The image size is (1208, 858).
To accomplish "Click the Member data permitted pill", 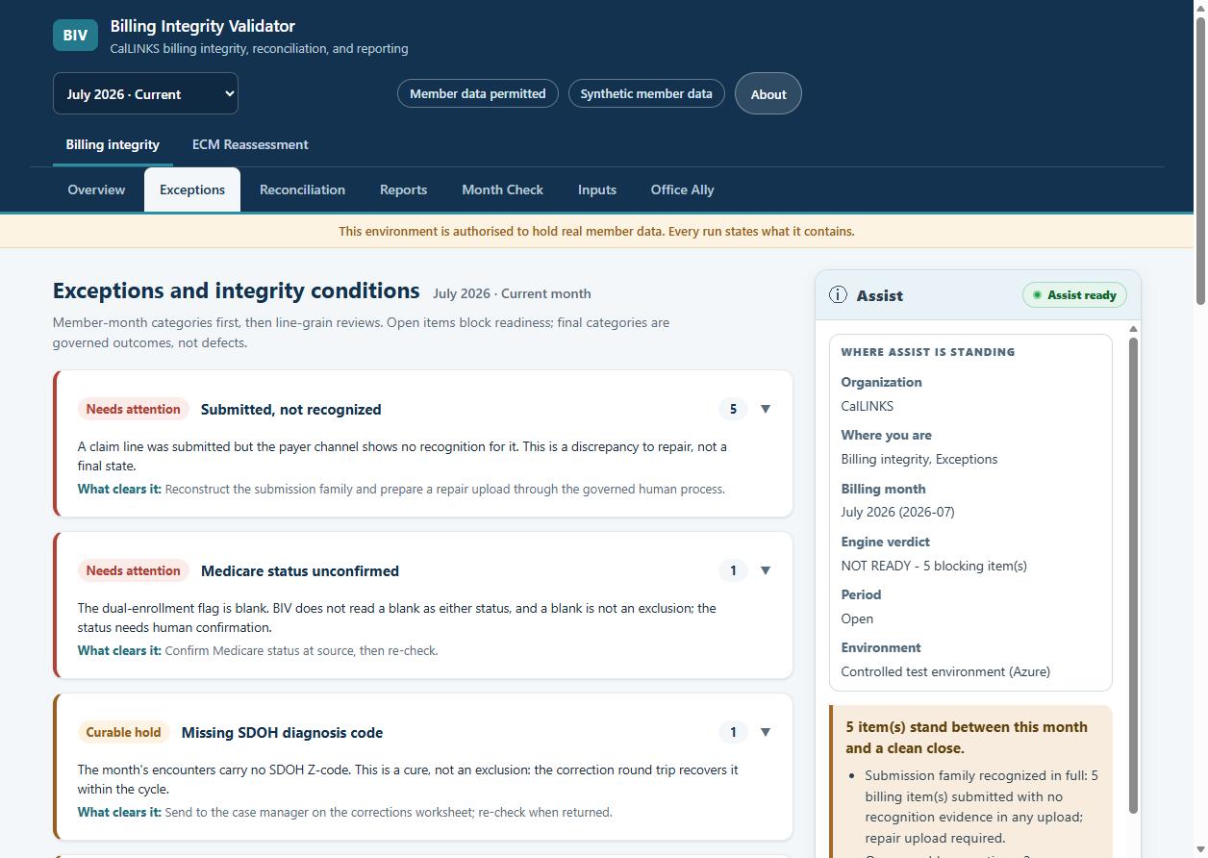I will [x=478, y=93].
